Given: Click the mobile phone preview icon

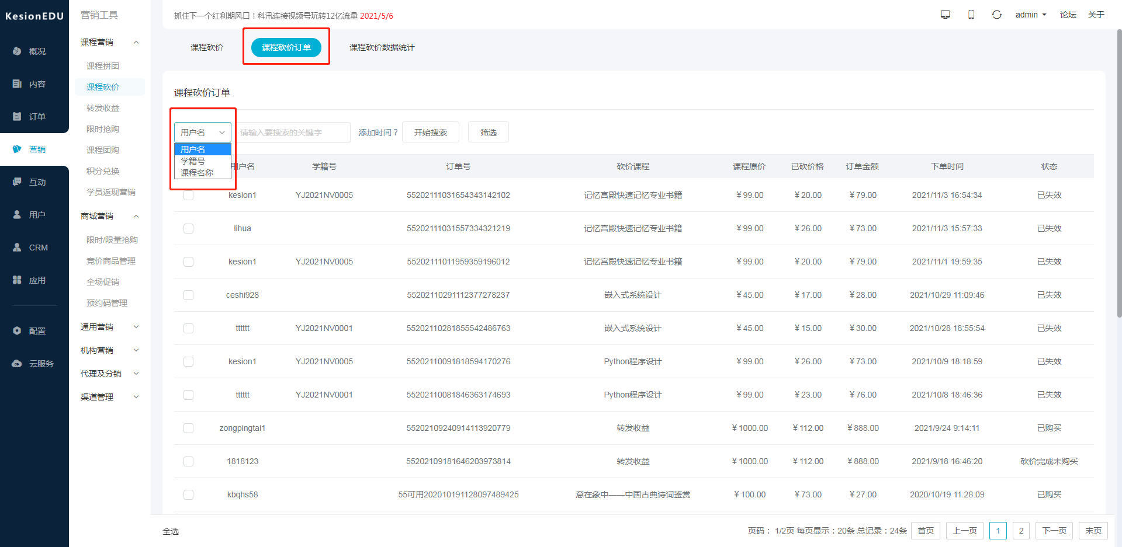Looking at the screenshot, I should (x=971, y=15).
